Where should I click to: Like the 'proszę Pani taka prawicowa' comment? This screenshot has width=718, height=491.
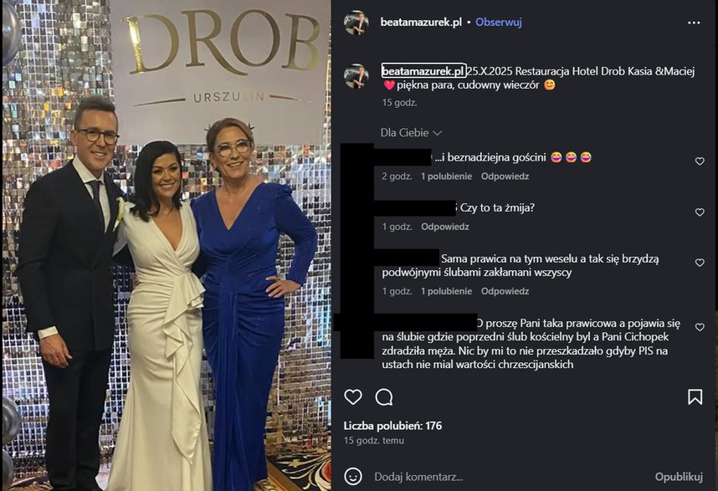click(700, 327)
